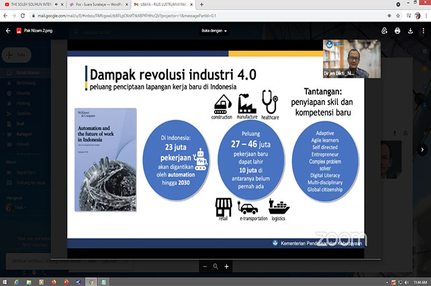This screenshot has width=431, height=286.
Task: Select the UBAYA Gmail tab
Action: pyautogui.click(x=164, y=5)
